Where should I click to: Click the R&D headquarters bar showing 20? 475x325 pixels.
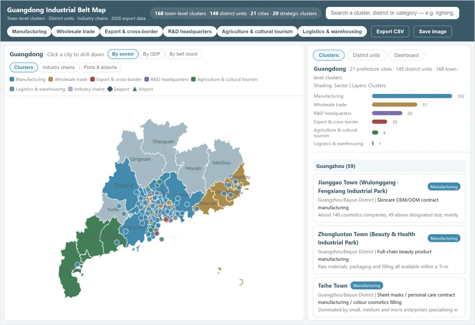(387, 113)
